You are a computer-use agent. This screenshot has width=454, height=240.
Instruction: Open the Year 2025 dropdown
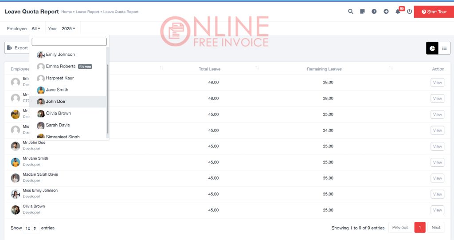point(68,29)
